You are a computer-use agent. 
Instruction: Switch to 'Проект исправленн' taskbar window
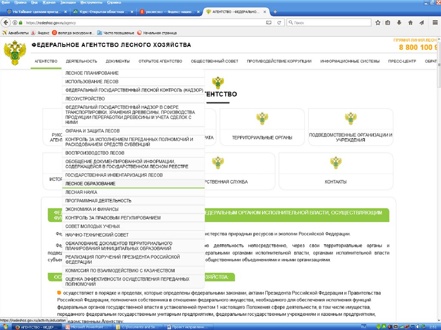tap(189, 327)
